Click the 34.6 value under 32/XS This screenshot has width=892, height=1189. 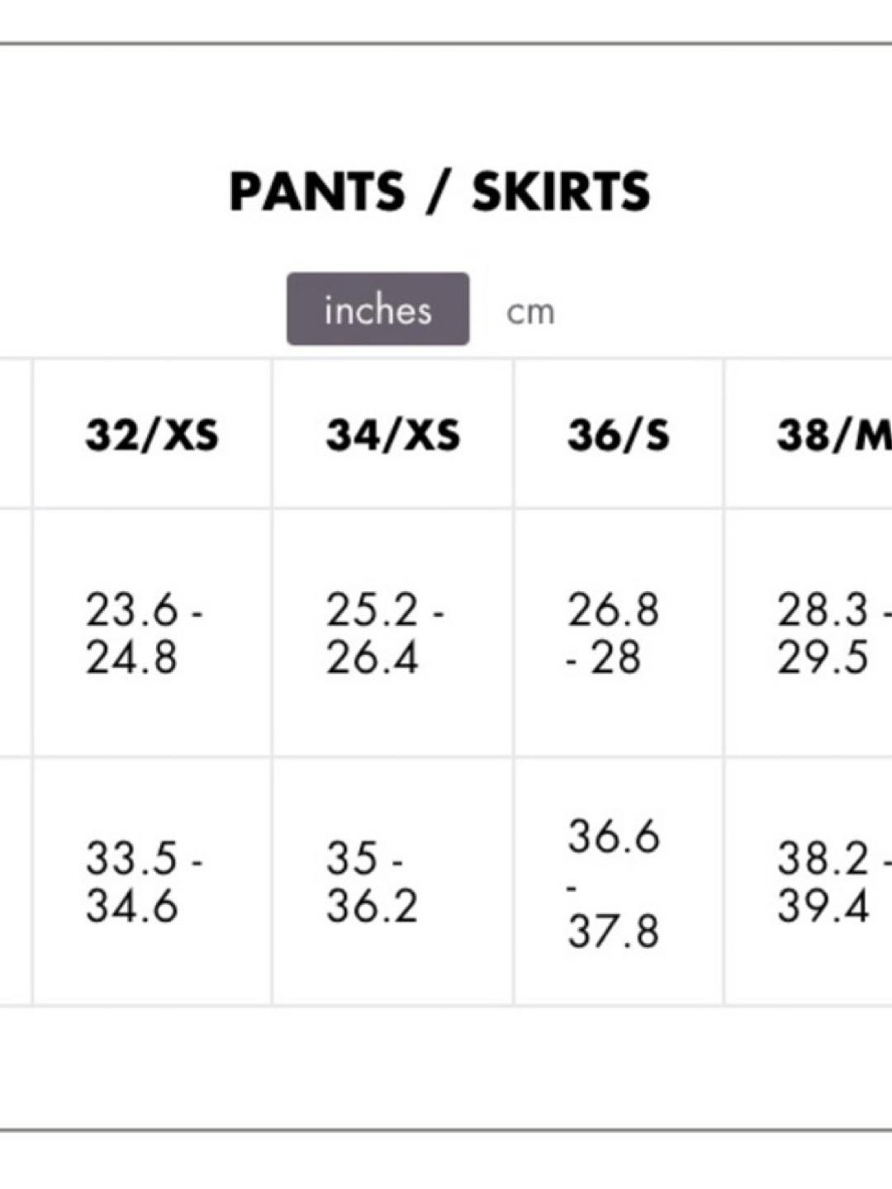click(x=131, y=906)
